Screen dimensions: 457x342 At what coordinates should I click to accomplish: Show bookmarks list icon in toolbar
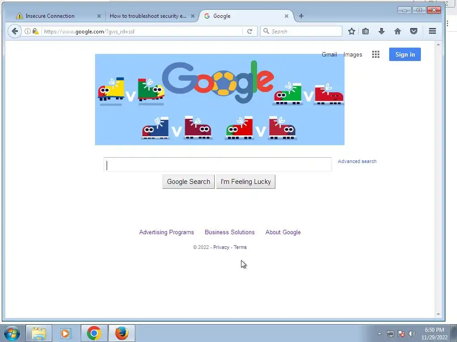366,32
